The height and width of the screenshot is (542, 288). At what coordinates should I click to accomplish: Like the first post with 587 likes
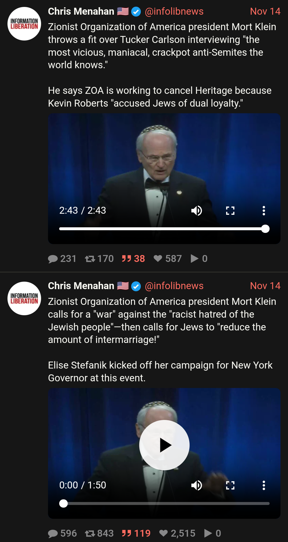(x=168, y=259)
